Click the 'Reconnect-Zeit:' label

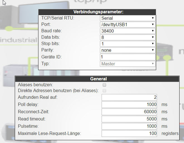pyautogui.click(x=34, y=112)
